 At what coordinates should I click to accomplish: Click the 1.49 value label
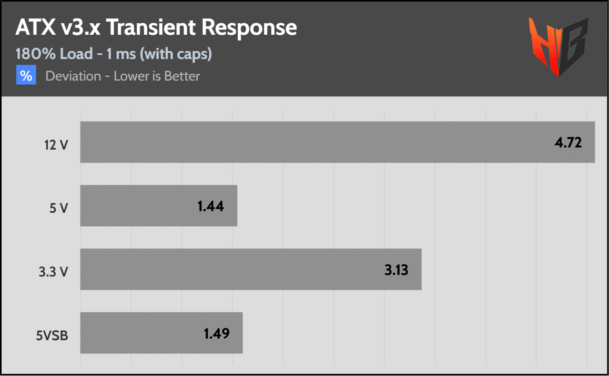click(217, 333)
